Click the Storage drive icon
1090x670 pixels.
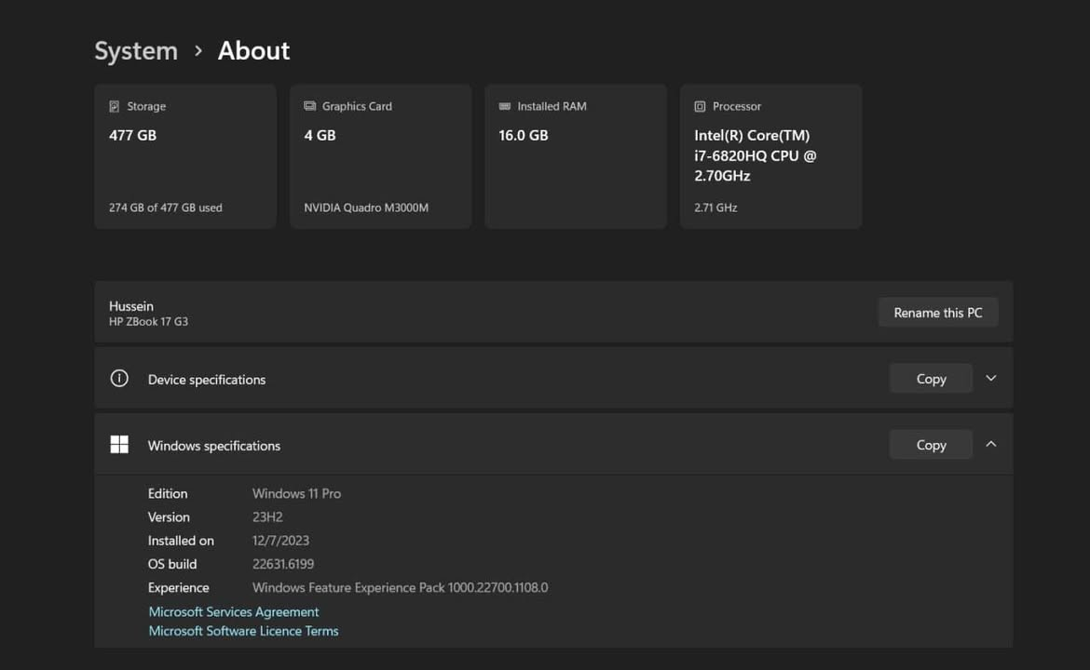tap(115, 107)
